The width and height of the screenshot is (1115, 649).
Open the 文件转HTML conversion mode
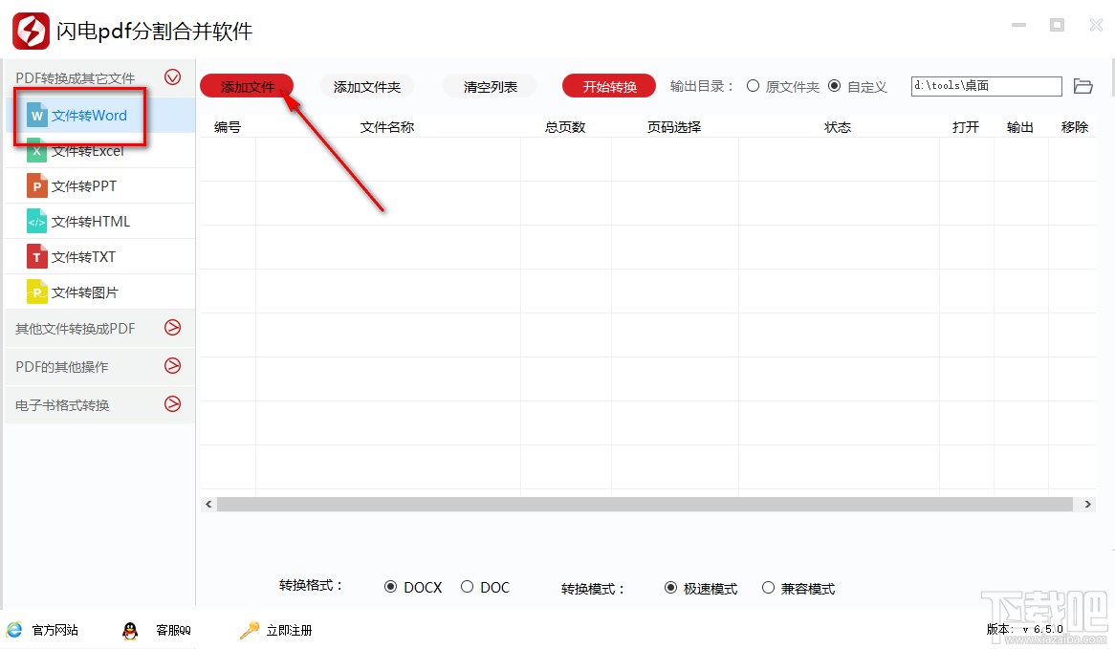tap(36, 221)
